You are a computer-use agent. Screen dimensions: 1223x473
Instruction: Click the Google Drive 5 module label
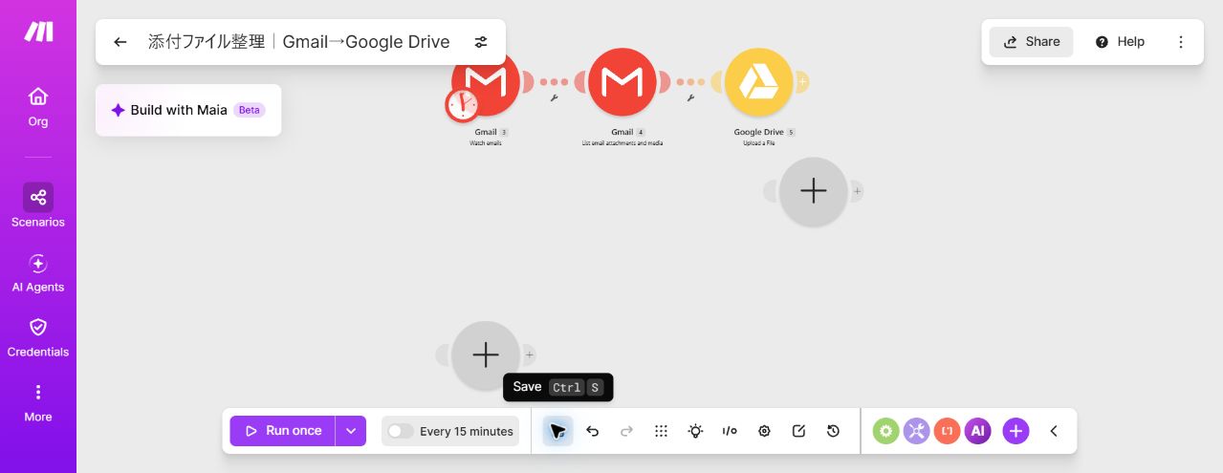[764, 132]
